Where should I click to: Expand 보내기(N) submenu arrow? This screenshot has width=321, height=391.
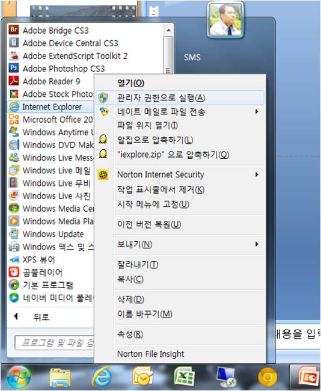(x=257, y=244)
